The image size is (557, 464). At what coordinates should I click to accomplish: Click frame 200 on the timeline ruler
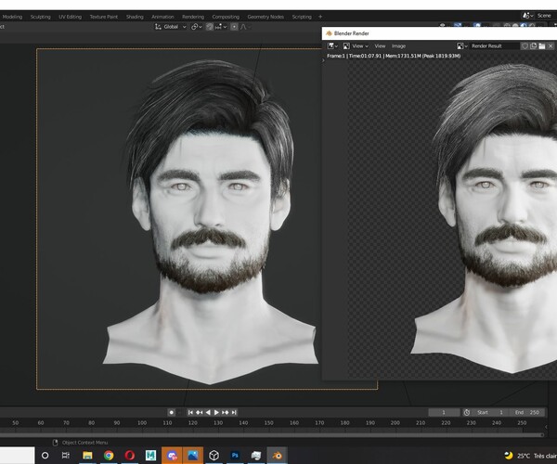click(x=395, y=423)
